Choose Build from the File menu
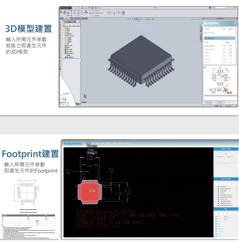239x243 pixels. (x=92, y=153)
